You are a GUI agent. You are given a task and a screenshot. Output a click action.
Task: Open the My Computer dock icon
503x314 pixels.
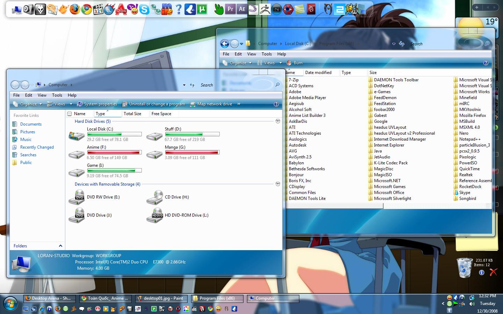pyautogui.click(x=17, y=9)
